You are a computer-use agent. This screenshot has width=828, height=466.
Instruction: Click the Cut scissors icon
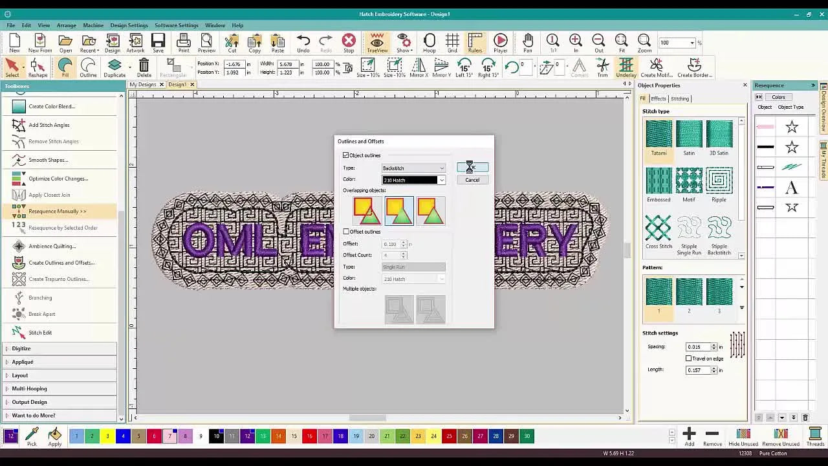232,43
